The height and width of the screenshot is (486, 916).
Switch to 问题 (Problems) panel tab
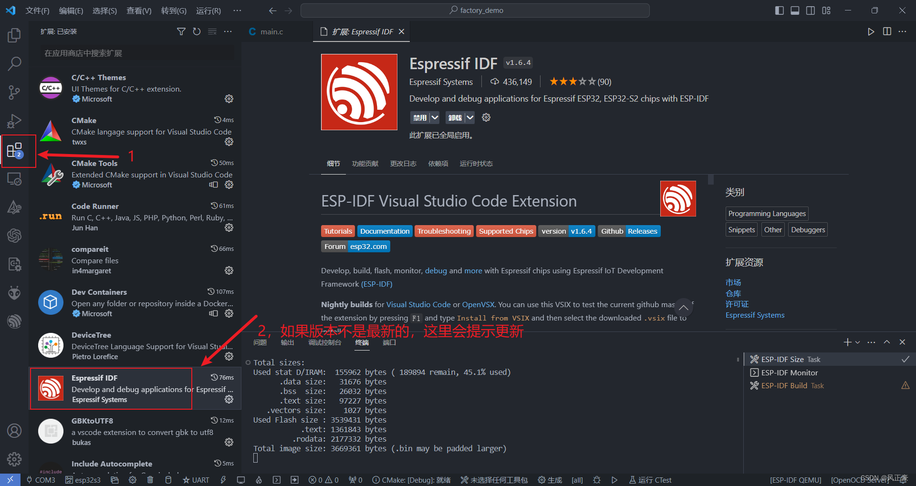point(260,342)
